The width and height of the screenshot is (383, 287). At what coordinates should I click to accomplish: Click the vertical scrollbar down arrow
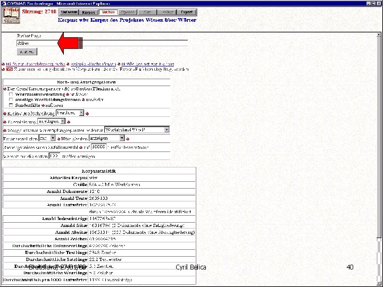[x=379, y=282]
